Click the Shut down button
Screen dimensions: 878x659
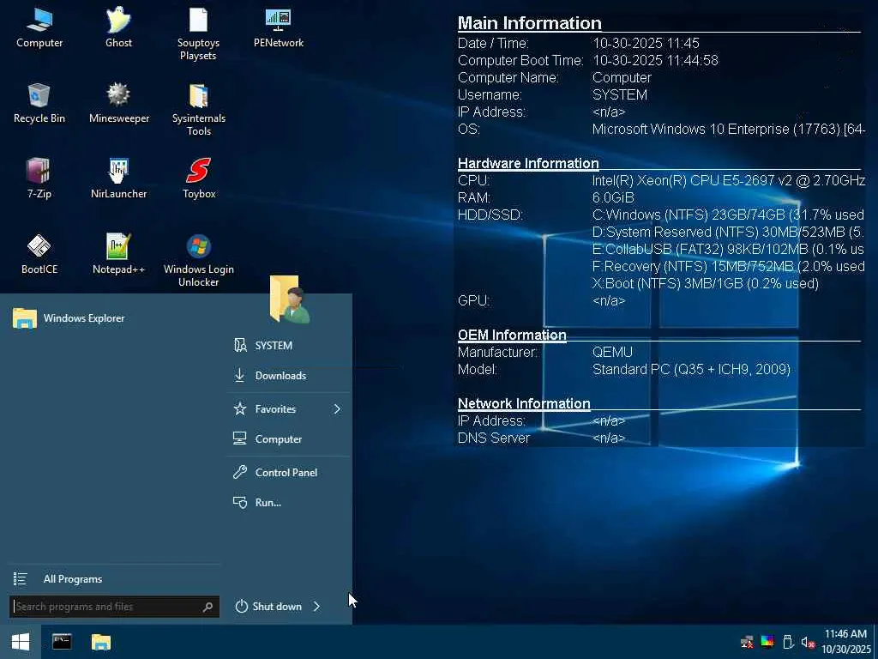[x=268, y=607]
